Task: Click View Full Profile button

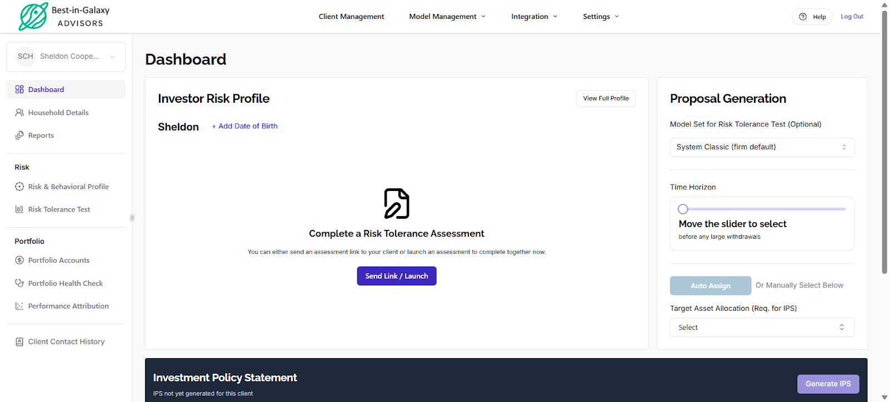Action: coord(606,98)
